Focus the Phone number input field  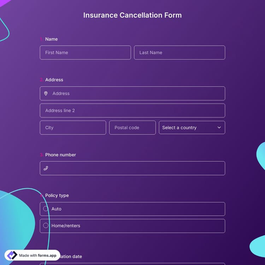pos(136,168)
